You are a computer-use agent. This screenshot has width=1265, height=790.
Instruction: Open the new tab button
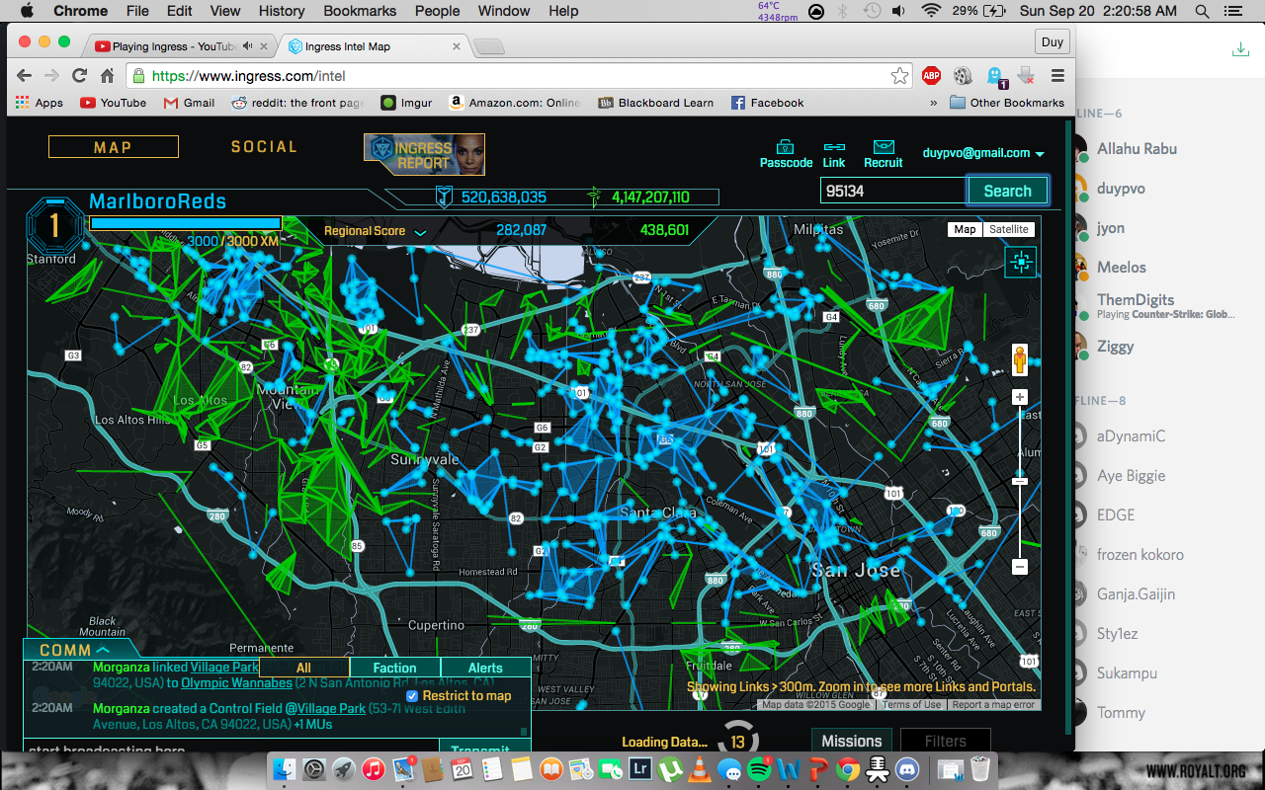(489, 46)
